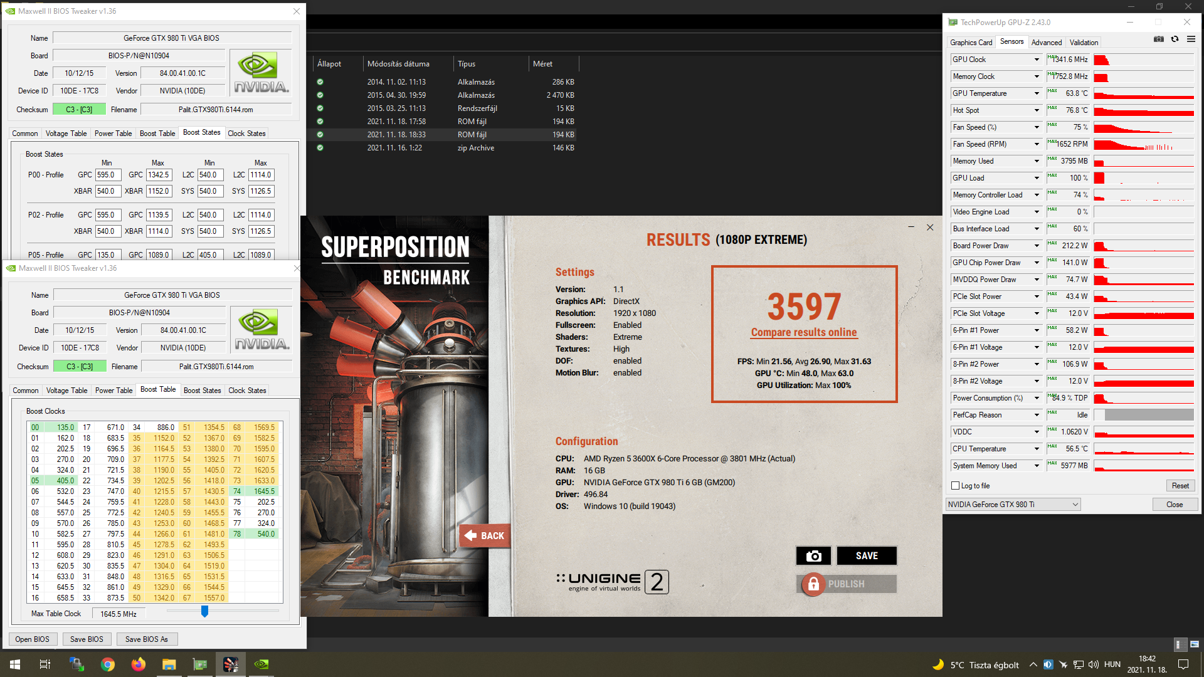This screenshot has height=677, width=1204.
Task: Go BACK in Superposition benchmark
Action: [485, 536]
